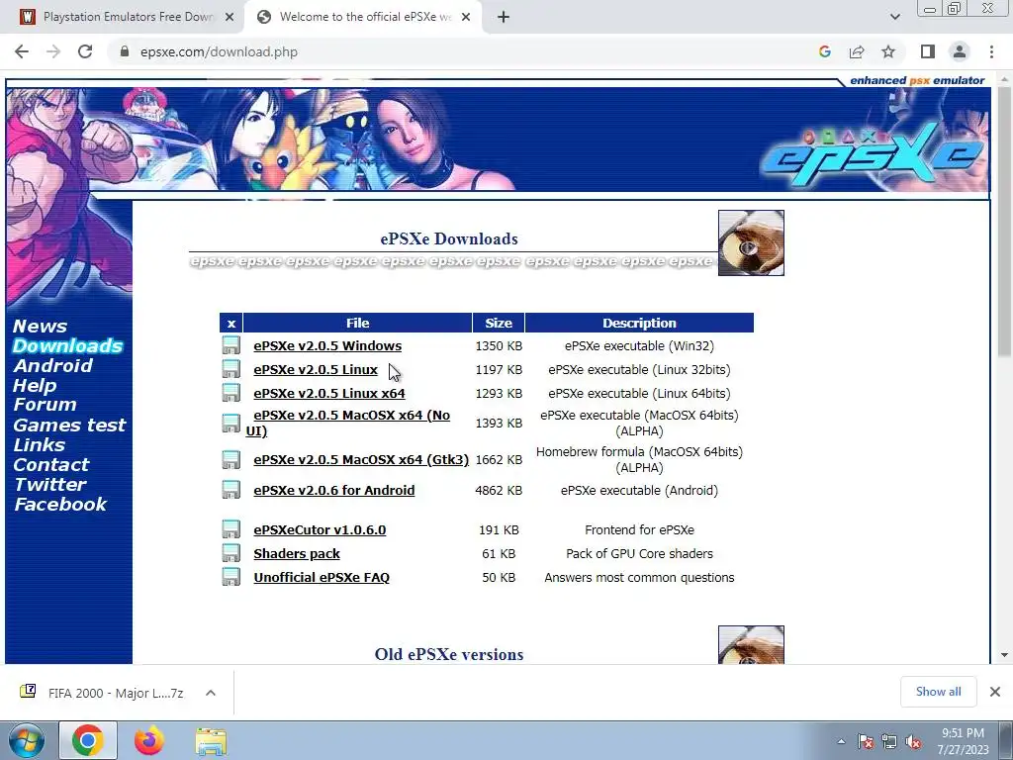This screenshot has height=760, width=1013.
Task: Share this page via share icon
Action: [857, 51]
